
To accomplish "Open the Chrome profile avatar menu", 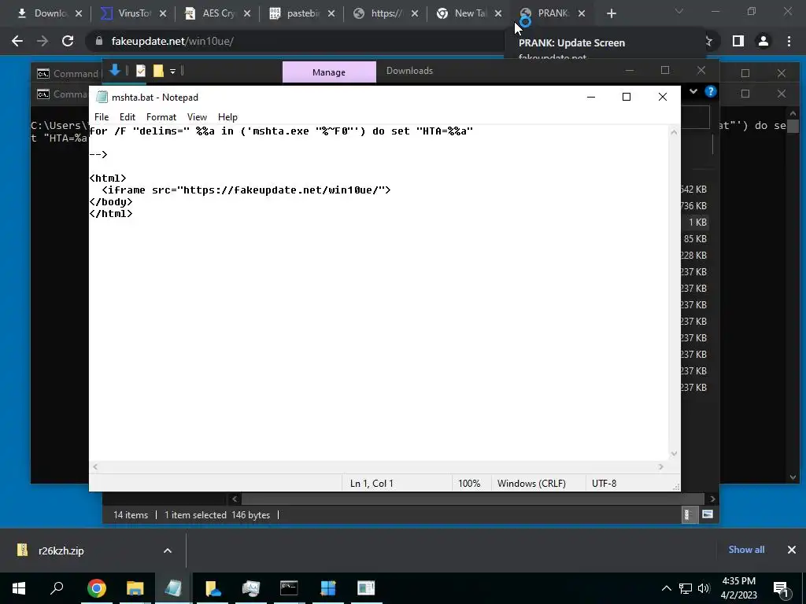I will tap(763, 41).
